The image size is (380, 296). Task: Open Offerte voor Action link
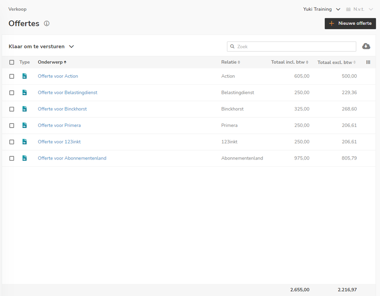click(x=58, y=76)
